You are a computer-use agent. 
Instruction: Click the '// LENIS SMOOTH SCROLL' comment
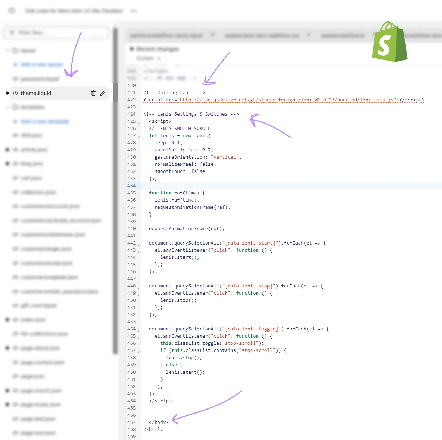[180, 129]
